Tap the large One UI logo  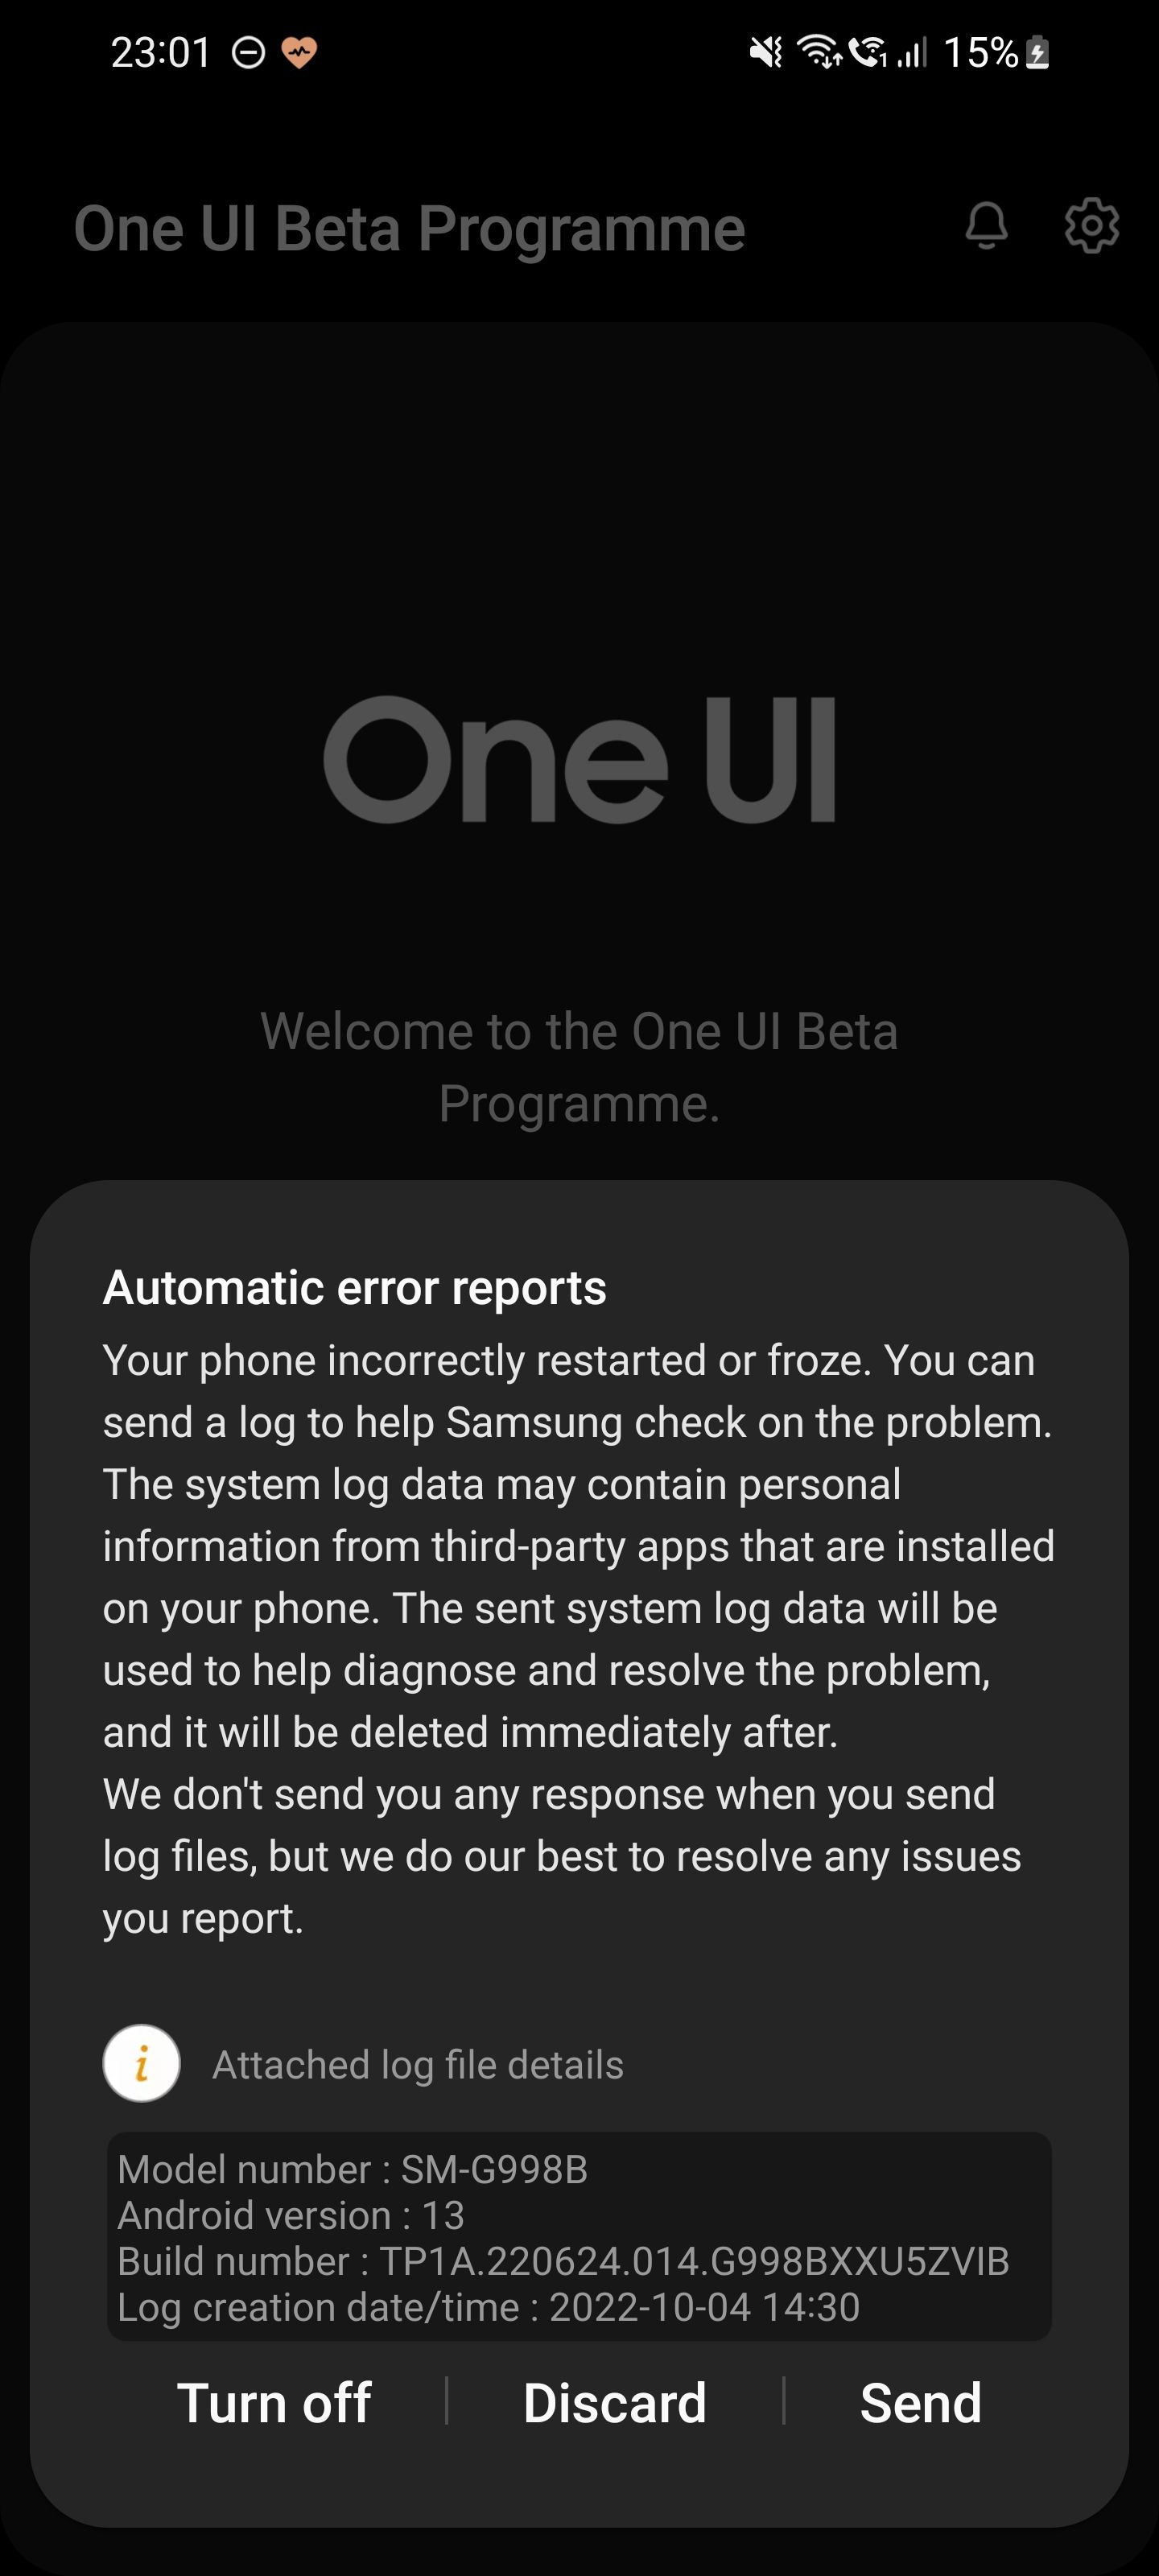[x=579, y=760]
